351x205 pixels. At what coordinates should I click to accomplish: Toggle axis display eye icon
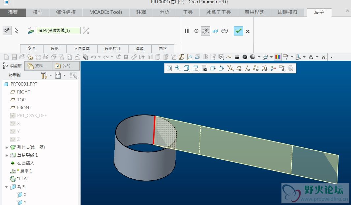point(248,68)
